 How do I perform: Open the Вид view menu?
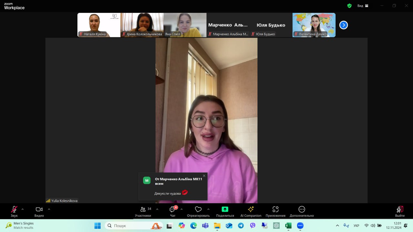[363, 6]
